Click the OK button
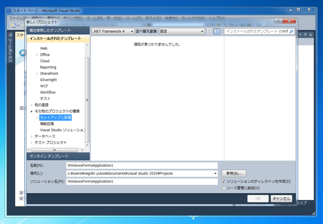Screen dimensions: 323x224 click(258, 198)
